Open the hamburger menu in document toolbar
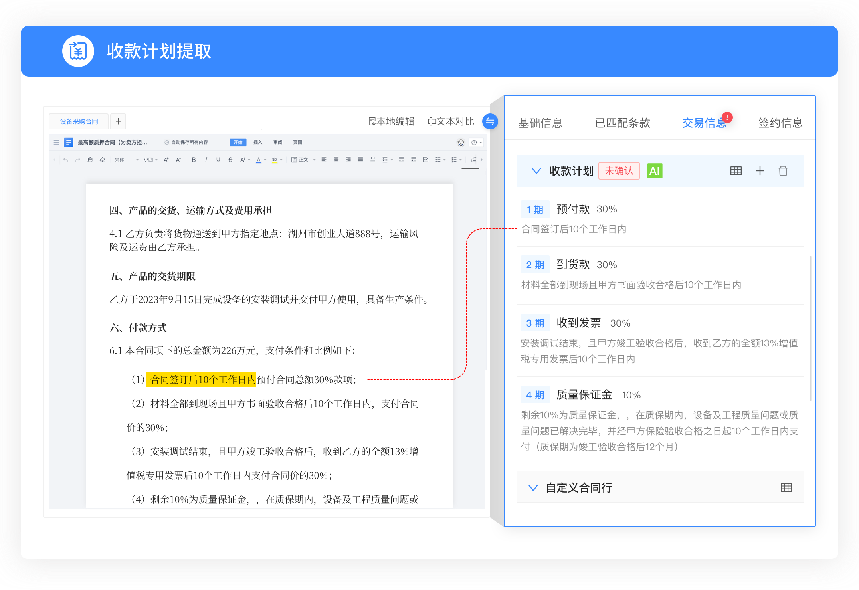The image size is (859, 590). coord(56,142)
